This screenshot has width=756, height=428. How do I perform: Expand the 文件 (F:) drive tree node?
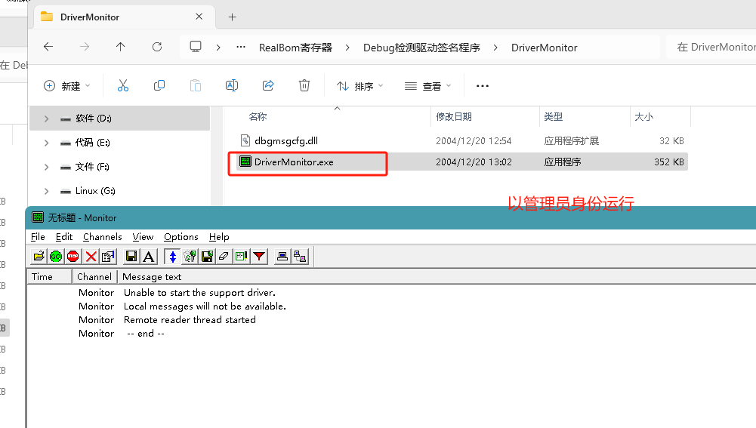pos(46,167)
